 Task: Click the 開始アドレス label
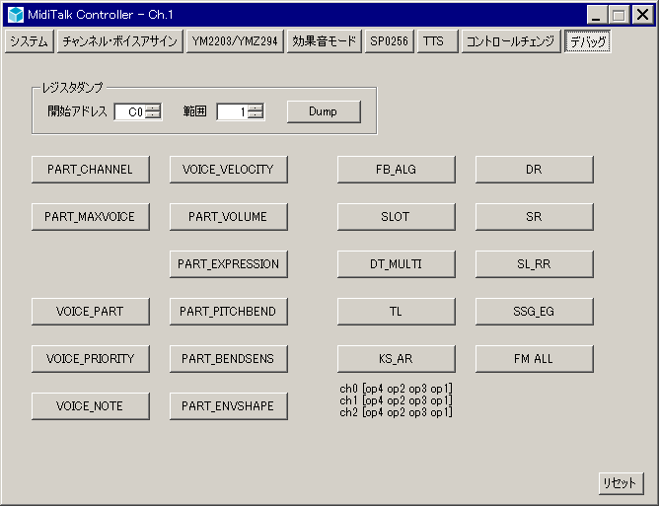point(77,111)
